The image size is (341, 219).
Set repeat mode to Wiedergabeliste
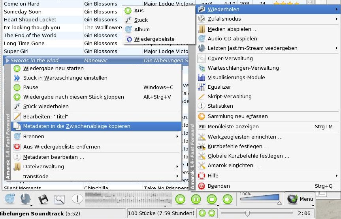click(x=158, y=39)
